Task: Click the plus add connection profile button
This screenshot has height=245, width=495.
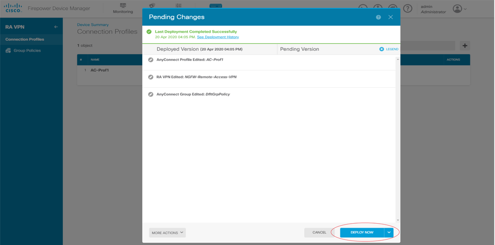Action: pyautogui.click(x=465, y=46)
